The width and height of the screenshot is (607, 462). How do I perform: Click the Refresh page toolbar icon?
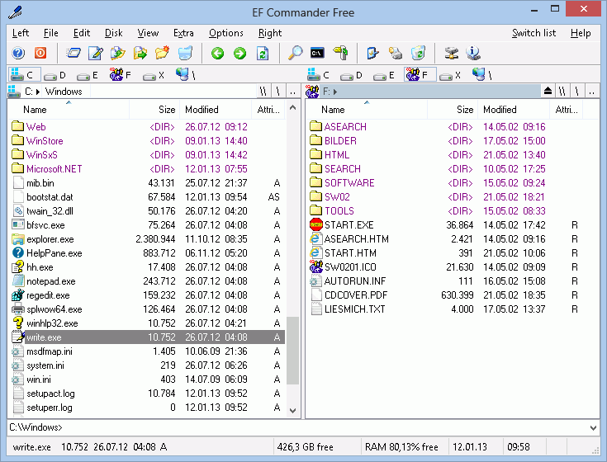tap(263, 53)
